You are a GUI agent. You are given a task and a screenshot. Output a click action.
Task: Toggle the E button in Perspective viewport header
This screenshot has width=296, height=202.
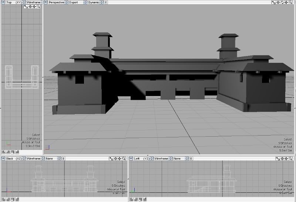coord(106,2)
